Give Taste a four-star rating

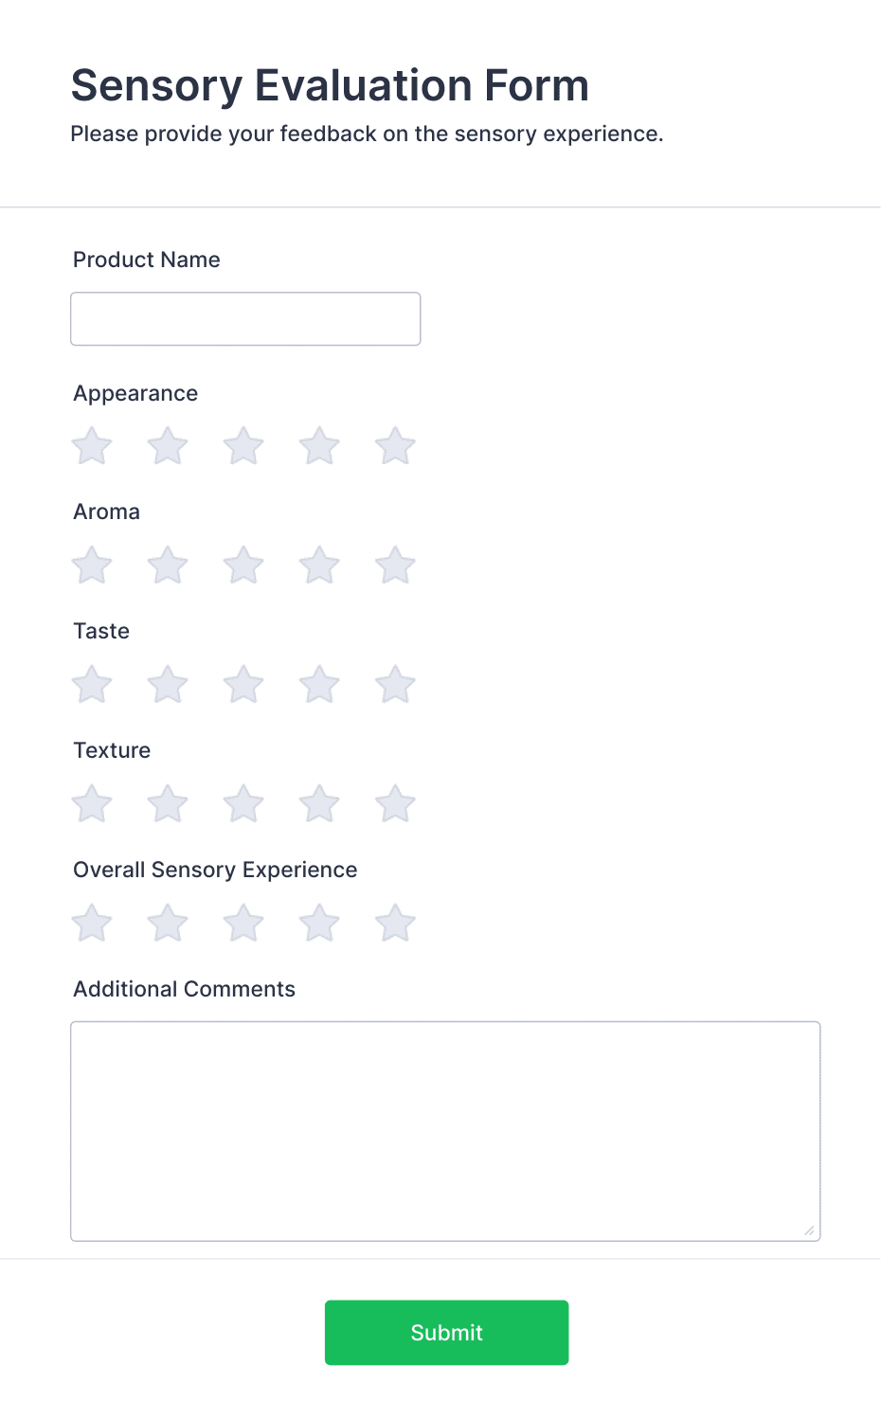point(318,684)
